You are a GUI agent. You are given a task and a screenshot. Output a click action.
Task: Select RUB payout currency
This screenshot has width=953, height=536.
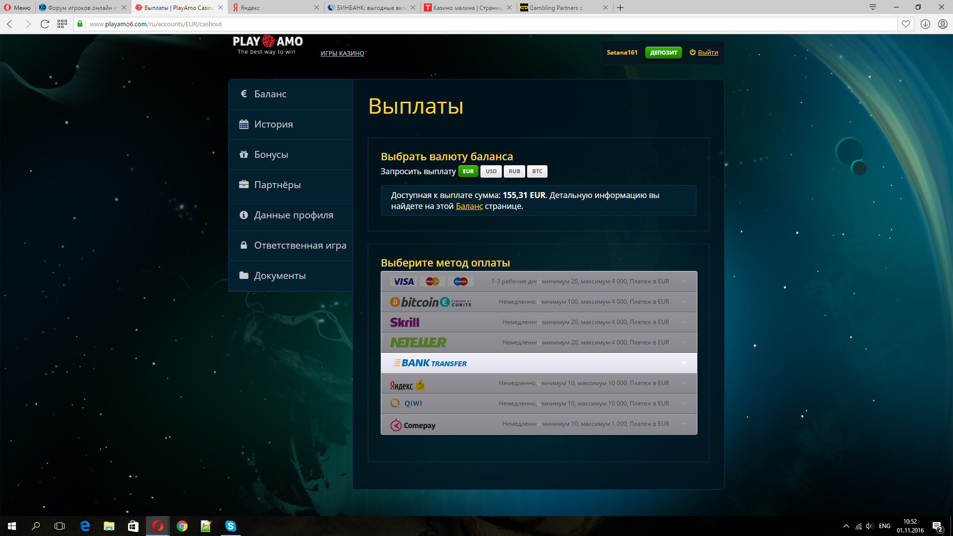point(514,171)
